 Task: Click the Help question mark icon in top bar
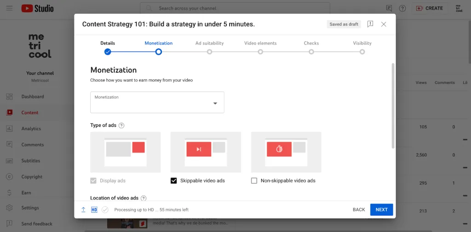click(402, 8)
